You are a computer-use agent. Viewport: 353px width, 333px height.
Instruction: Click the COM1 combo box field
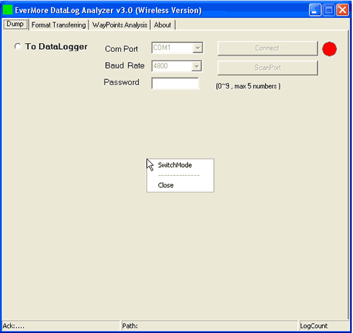[x=177, y=48]
